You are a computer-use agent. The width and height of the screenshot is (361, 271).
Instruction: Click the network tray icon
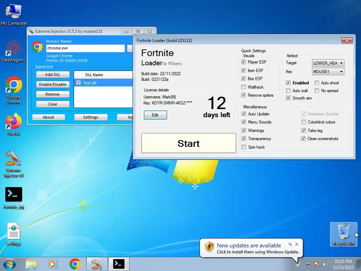pos(308,264)
